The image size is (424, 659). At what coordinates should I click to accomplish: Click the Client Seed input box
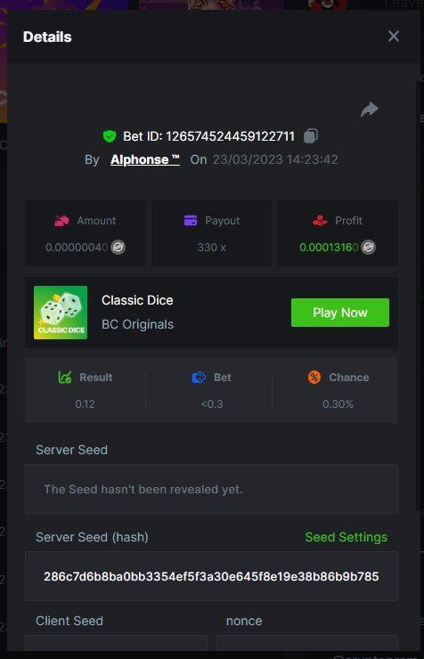click(117, 644)
